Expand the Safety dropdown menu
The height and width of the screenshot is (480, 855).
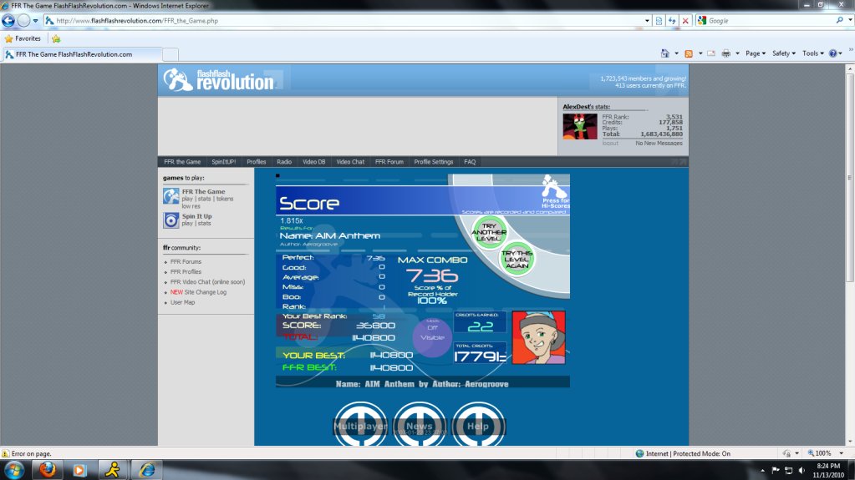[x=783, y=53]
